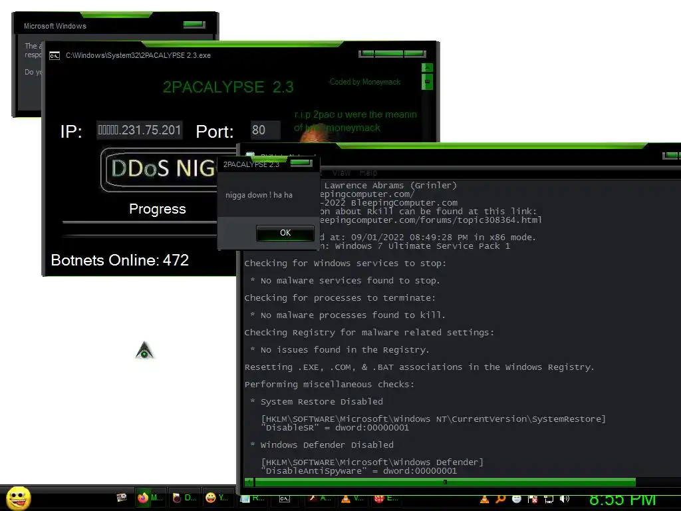This screenshot has width=681, height=511.
Task: Click the console icon in 2PACALYPSE title bar
Action: point(55,56)
